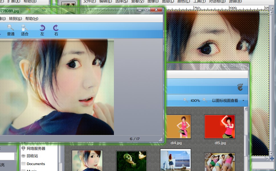This screenshot has width=276, height=171.
Task: Select the sleeping girls thumbnail
Action: click(x=220, y=162)
